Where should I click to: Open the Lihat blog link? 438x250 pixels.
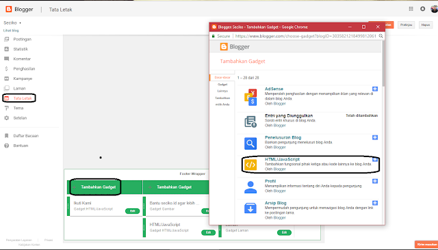point(11,30)
